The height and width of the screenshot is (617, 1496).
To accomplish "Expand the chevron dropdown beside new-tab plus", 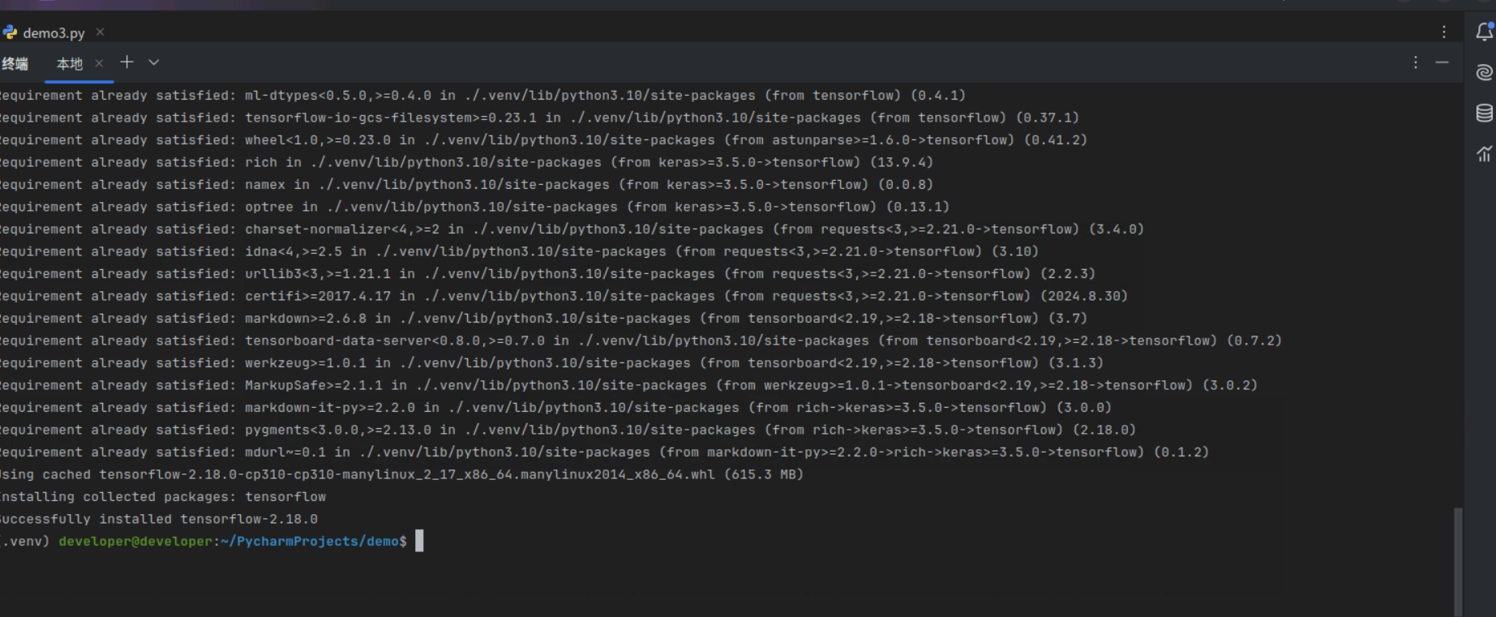I will point(154,62).
